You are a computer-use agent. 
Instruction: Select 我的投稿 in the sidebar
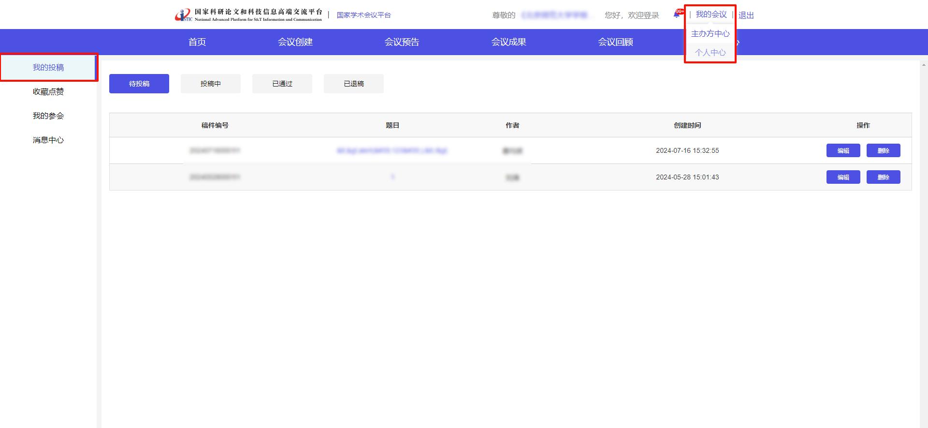click(x=48, y=67)
